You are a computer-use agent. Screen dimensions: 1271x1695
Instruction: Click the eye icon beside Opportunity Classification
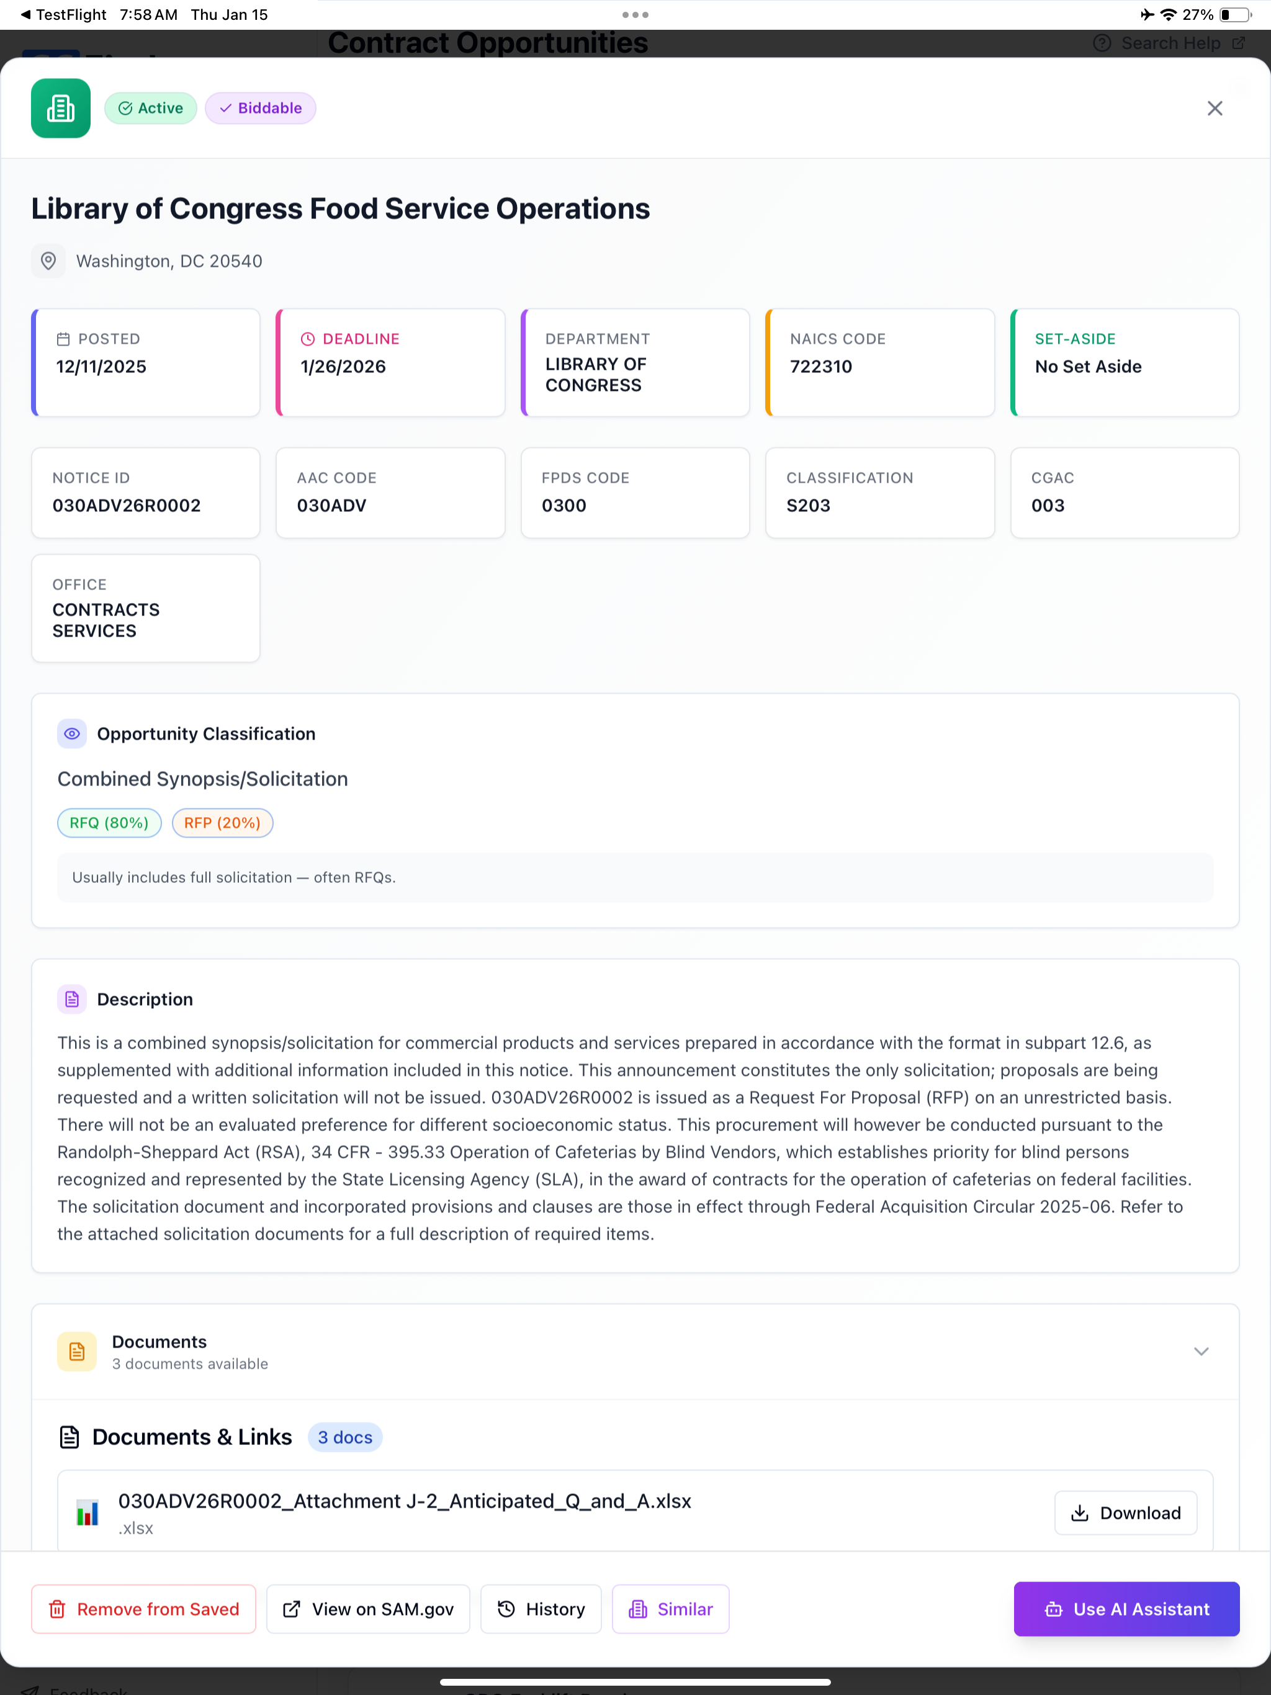point(72,734)
